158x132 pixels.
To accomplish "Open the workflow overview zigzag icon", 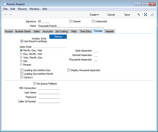I will click(x=139, y=14).
